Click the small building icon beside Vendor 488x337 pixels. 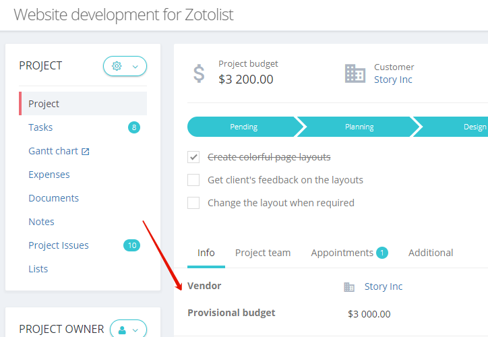point(349,286)
